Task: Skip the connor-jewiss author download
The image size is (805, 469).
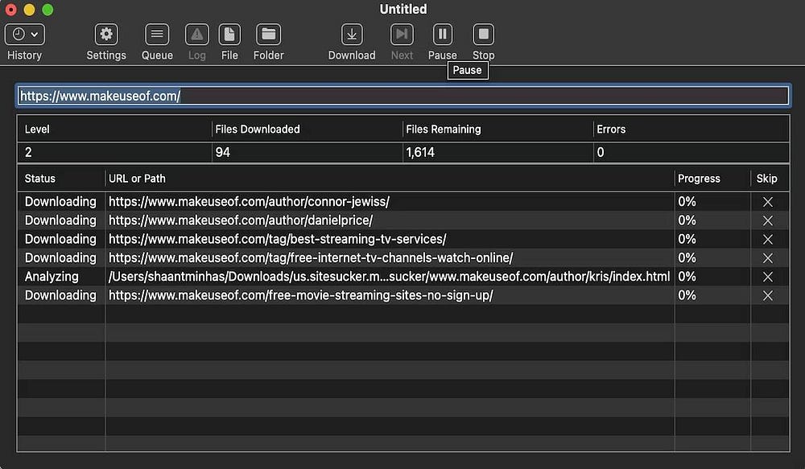Action: [x=767, y=202]
